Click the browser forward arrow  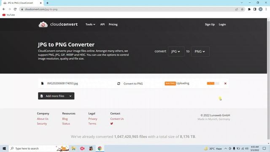[9, 9]
